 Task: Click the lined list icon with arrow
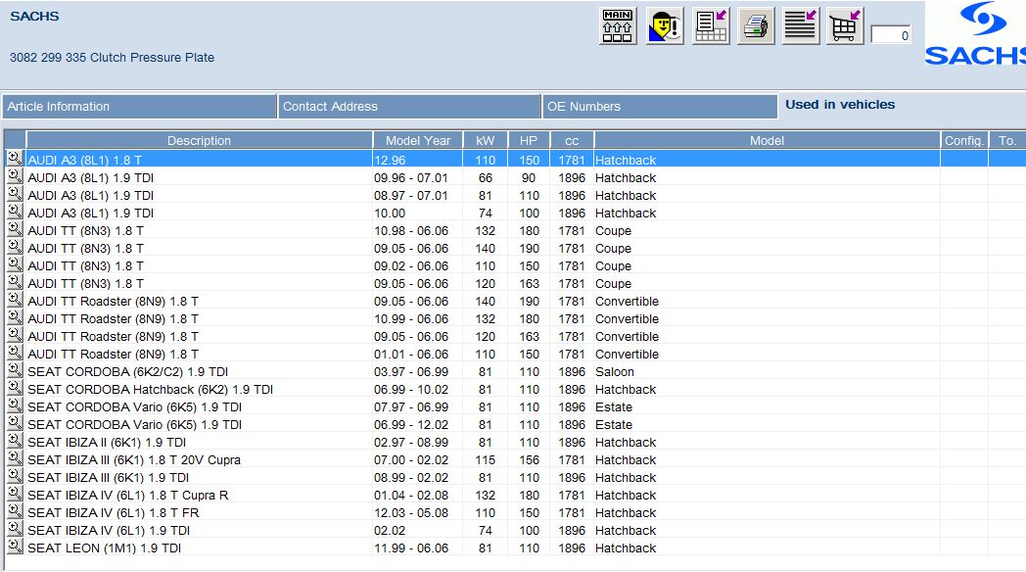point(802,26)
